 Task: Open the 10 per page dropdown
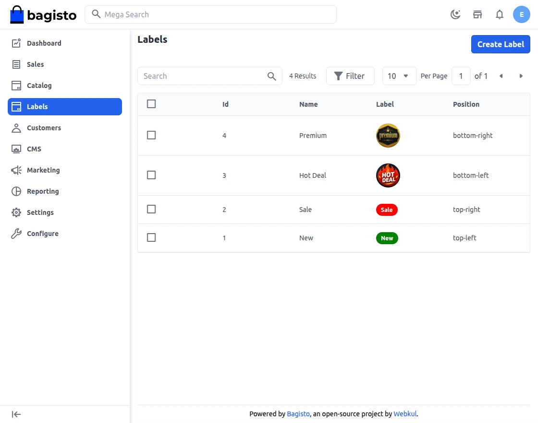pos(399,76)
